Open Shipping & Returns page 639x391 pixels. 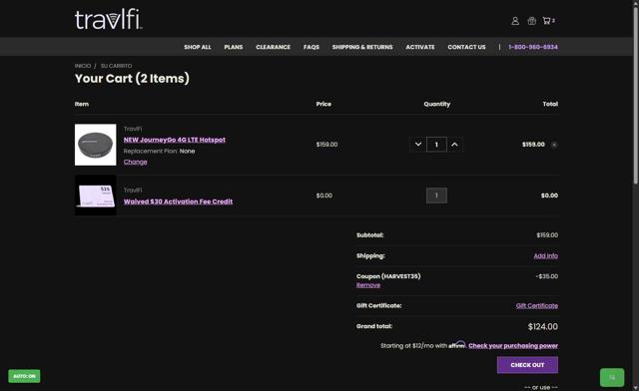(x=362, y=47)
